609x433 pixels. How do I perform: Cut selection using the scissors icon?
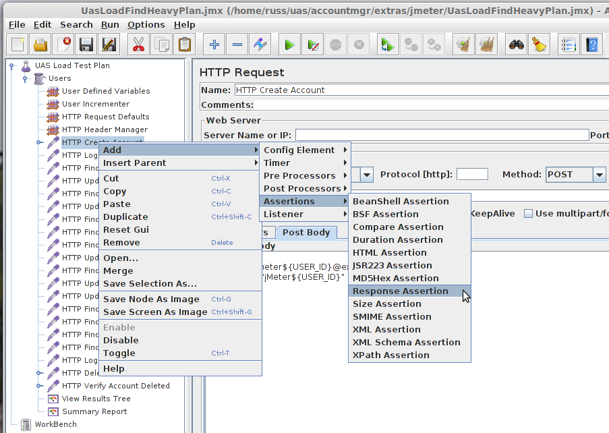tap(138, 45)
